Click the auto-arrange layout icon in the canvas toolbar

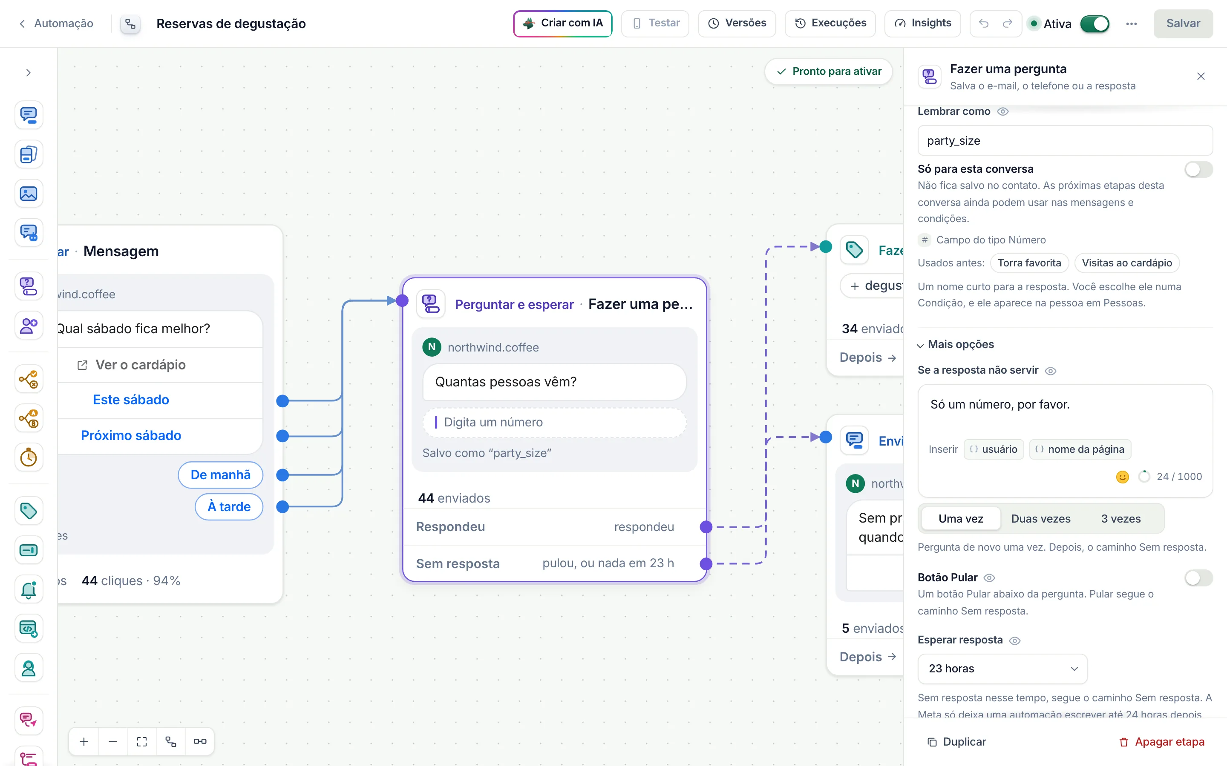[171, 742]
